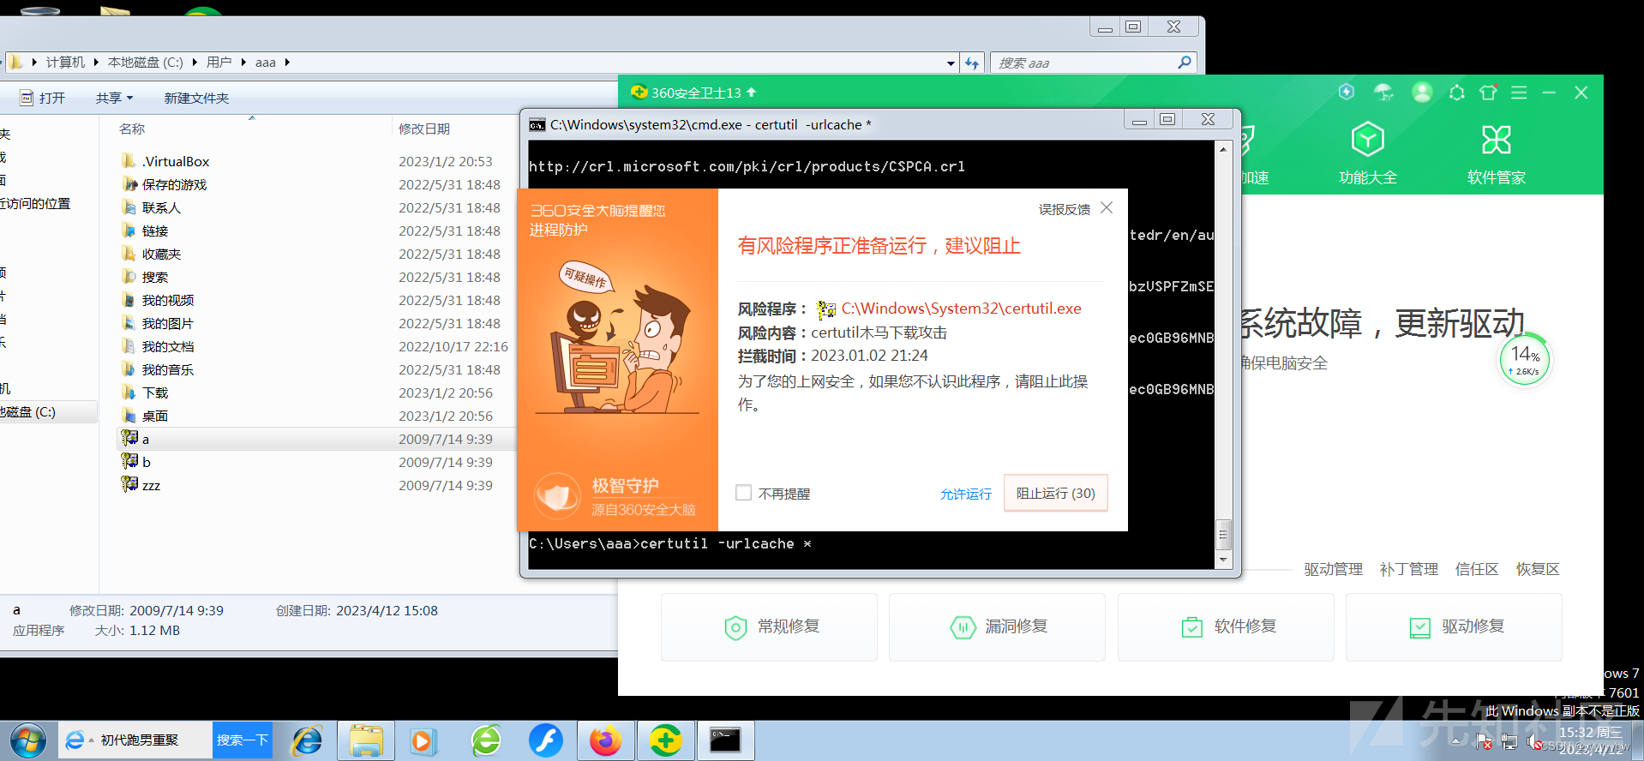Screen dimensions: 1644x761
Task: Click the 14% speed ball widget
Action: coord(1525,360)
